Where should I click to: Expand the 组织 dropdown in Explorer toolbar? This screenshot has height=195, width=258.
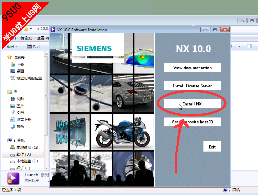12,46
